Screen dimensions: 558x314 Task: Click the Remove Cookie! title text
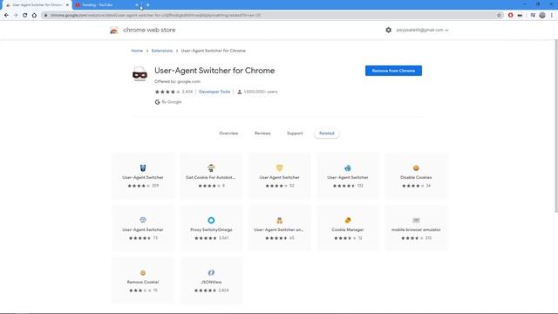[143, 282]
